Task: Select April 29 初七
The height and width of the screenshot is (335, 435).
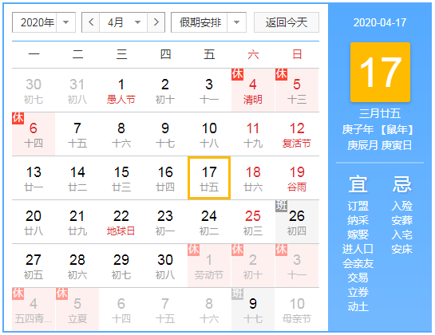Action: click(x=121, y=266)
